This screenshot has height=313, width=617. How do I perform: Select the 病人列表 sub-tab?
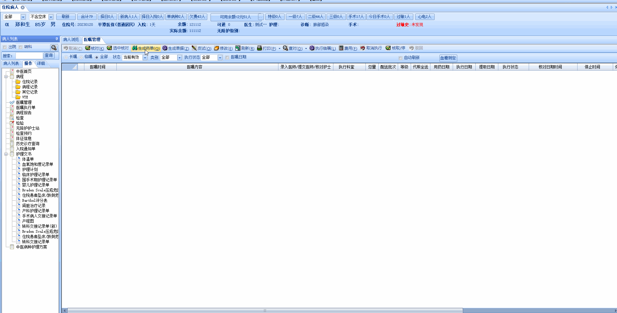11,63
